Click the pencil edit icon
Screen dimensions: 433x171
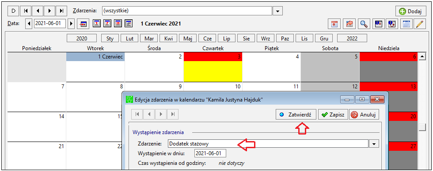419,24
